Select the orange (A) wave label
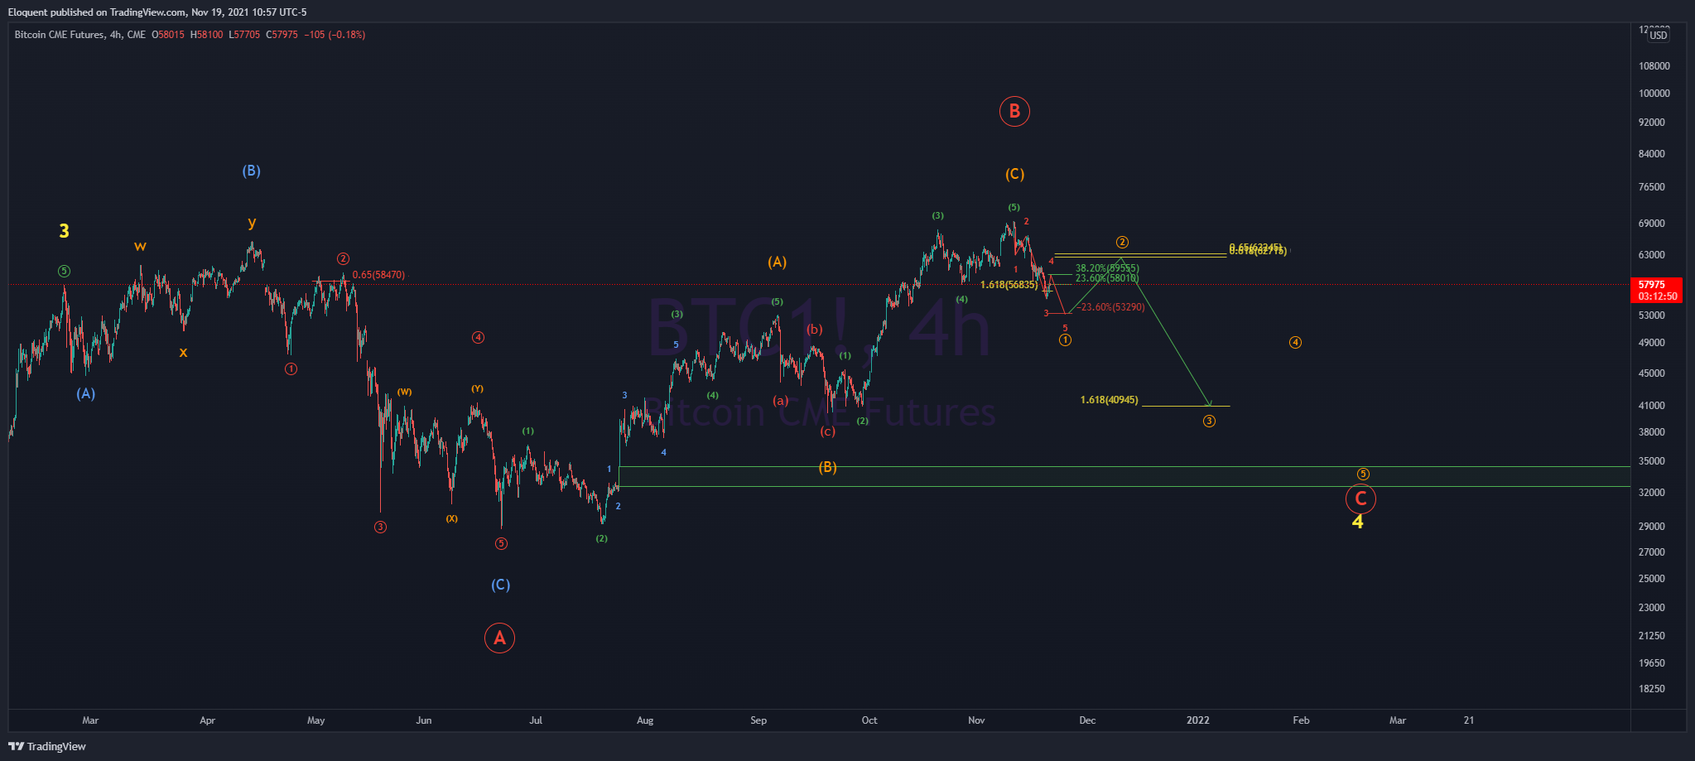This screenshot has width=1695, height=761. pyautogui.click(x=777, y=262)
